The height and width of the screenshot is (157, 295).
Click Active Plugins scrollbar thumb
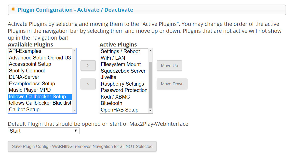pos(150,85)
